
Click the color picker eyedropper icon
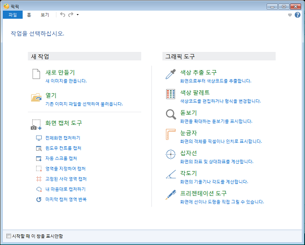point(171,74)
